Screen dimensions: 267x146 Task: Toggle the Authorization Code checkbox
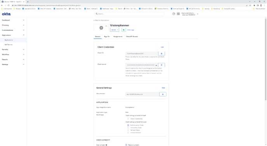(128, 125)
